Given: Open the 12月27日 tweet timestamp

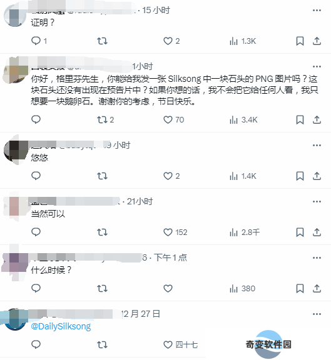Looking at the screenshot, I should (141, 314).
